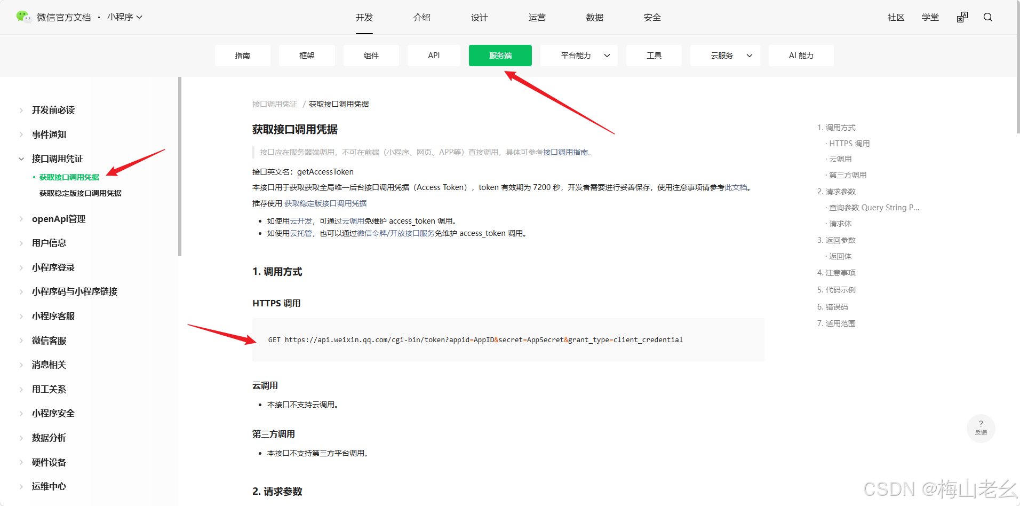
Task: Follow the 云托管 link
Action: click(301, 233)
